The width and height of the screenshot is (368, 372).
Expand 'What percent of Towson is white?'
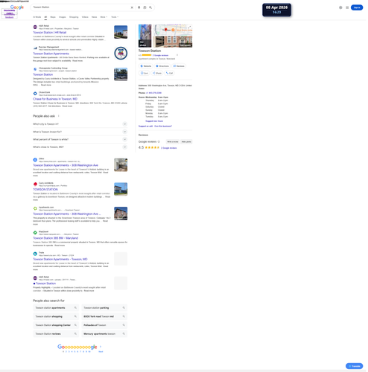tap(80, 139)
